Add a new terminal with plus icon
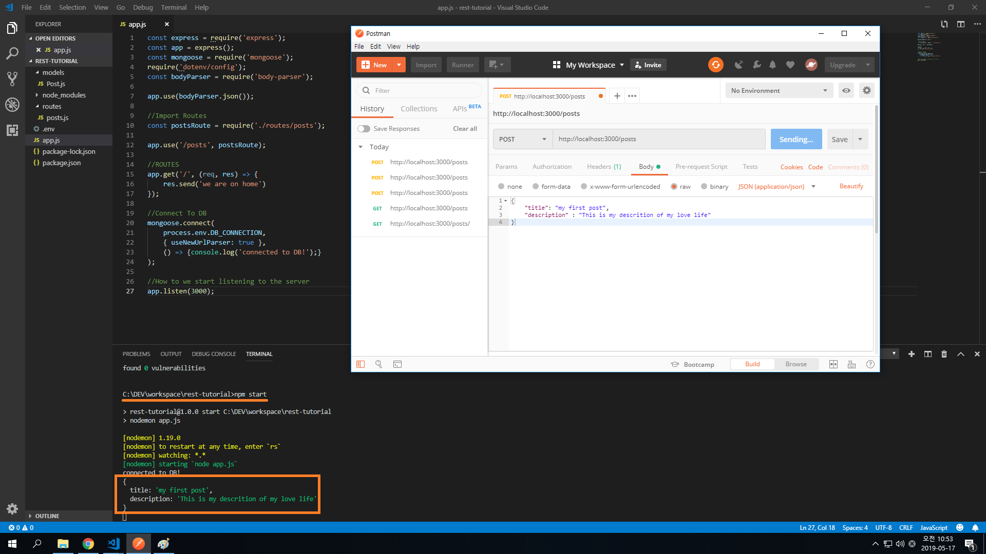 (912, 354)
